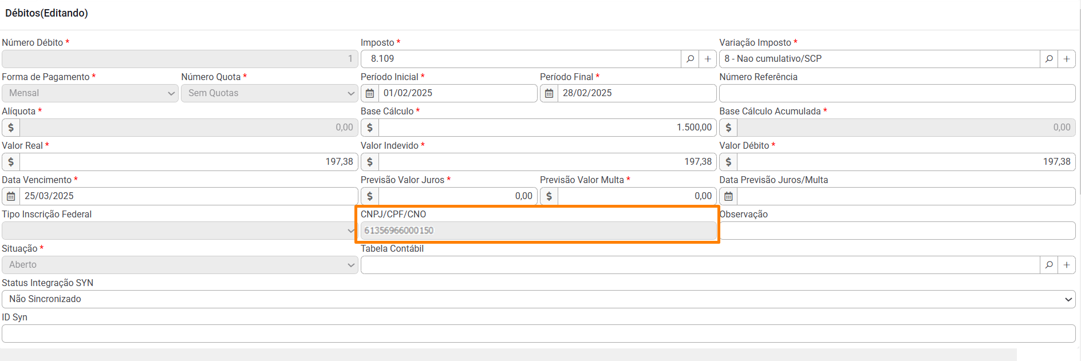Click into the Observação text field
The image size is (1081, 361).
[x=897, y=231]
